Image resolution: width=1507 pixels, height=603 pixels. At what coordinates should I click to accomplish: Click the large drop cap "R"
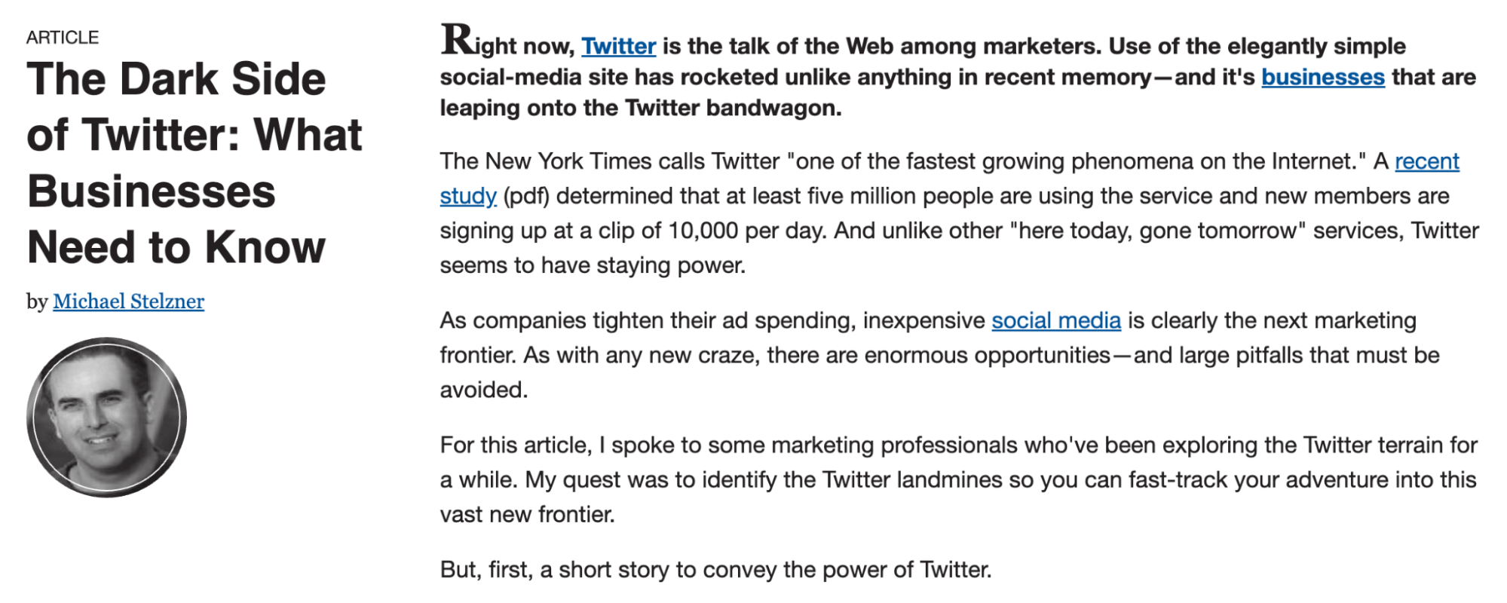click(457, 39)
